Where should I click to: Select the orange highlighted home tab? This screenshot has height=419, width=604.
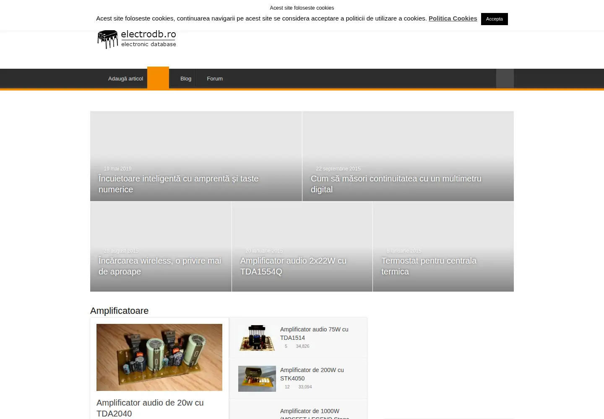click(158, 78)
